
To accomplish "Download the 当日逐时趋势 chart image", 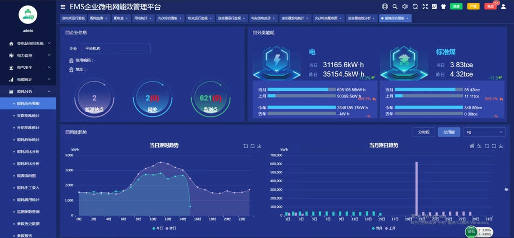I will [x=260, y=146].
